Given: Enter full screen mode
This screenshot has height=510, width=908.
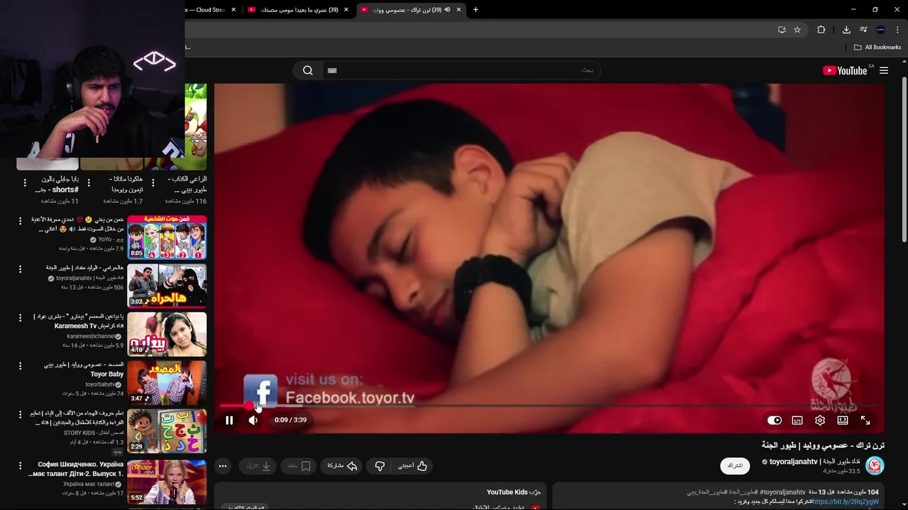Looking at the screenshot, I should [865, 420].
